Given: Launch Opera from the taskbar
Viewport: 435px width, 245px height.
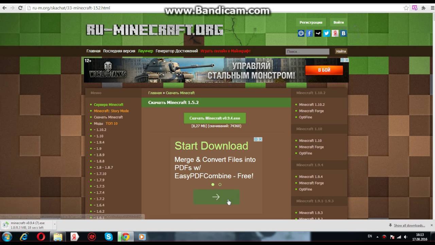Looking at the screenshot, I should click(41, 237).
